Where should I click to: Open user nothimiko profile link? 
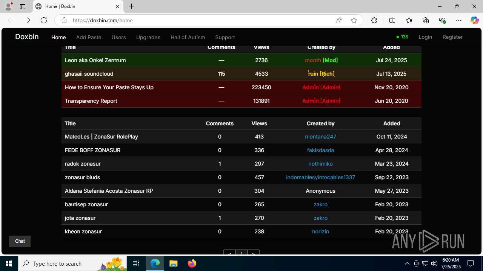(320, 164)
